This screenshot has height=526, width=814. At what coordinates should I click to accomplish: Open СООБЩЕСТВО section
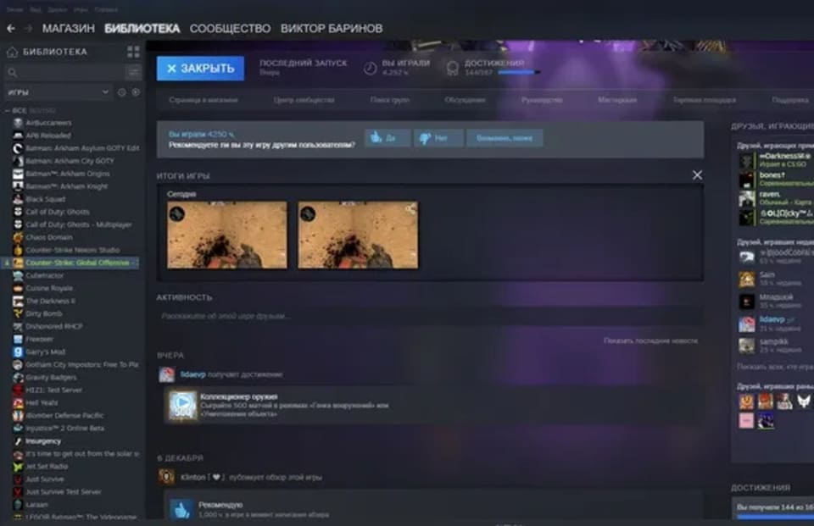[x=230, y=29]
